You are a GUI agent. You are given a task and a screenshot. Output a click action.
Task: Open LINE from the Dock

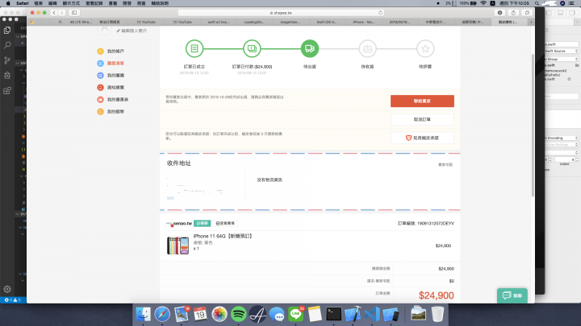point(295,314)
